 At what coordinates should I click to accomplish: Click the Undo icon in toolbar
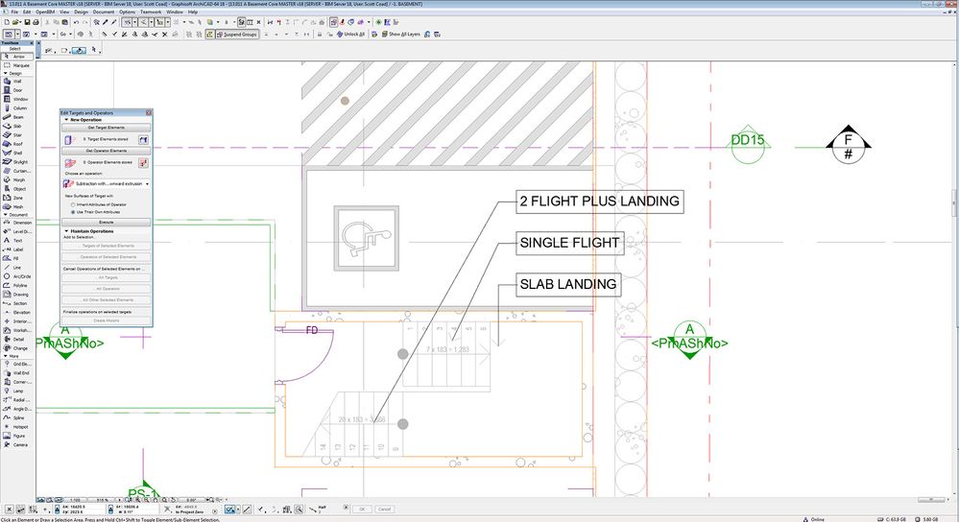pyautogui.click(x=77, y=22)
